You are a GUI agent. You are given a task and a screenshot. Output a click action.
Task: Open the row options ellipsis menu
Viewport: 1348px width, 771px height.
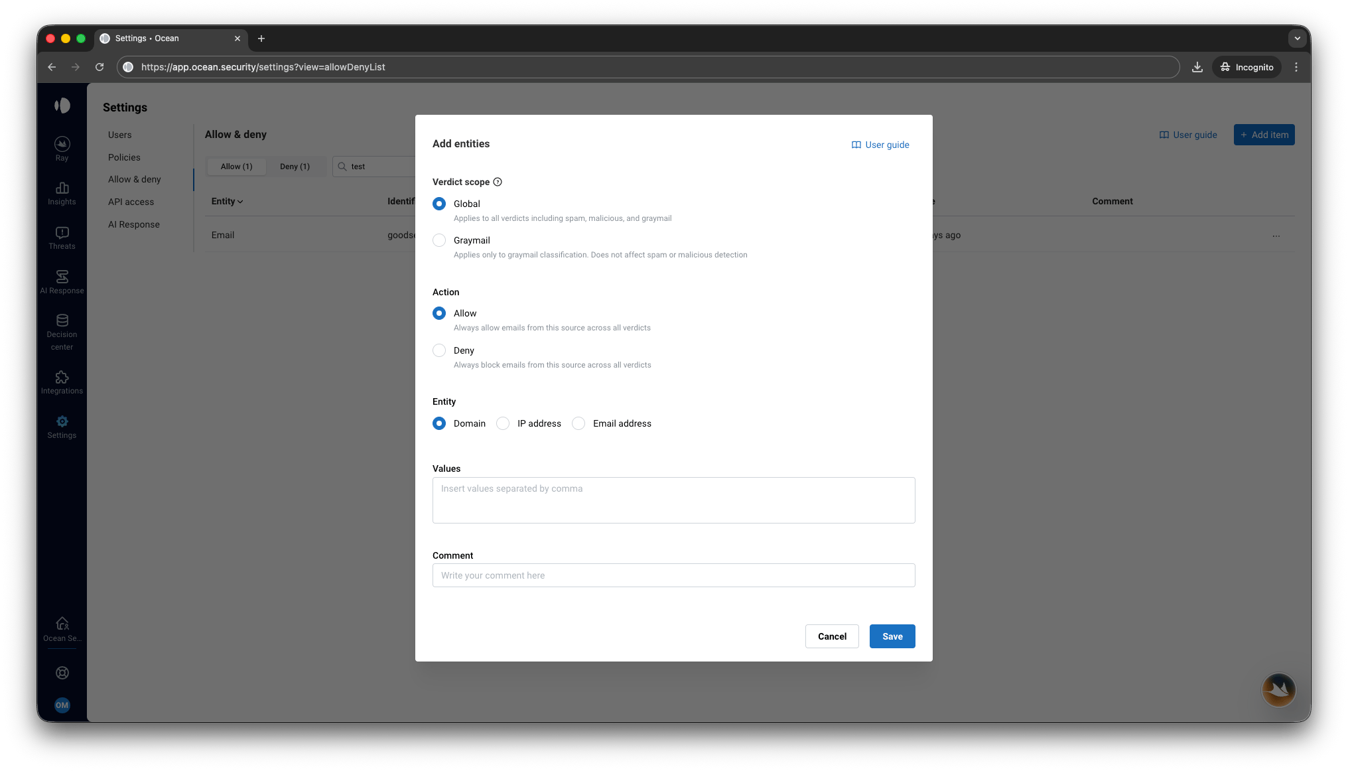click(x=1276, y=236)
